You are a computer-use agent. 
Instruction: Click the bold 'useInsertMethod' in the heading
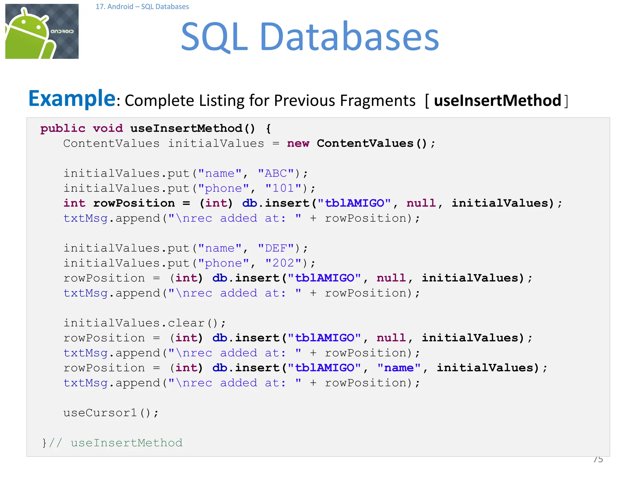pyautogui.click(x=497, y=101)
